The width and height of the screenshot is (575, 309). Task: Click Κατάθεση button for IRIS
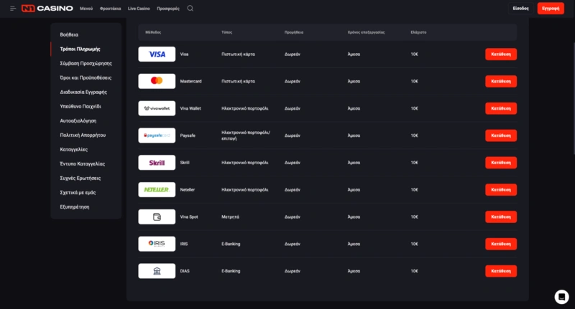[501, 244]
